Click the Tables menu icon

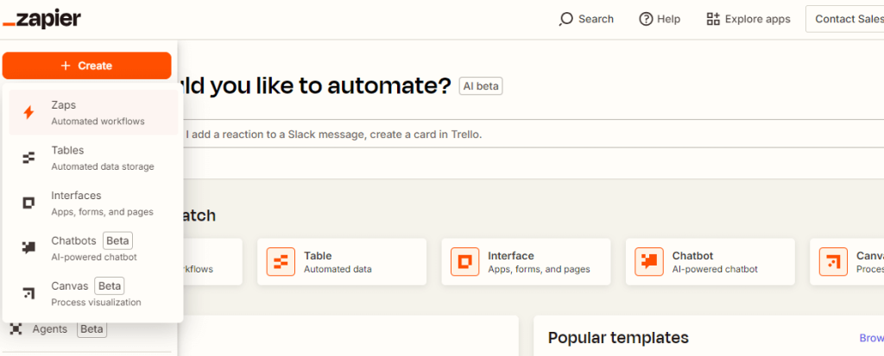[x=28, y=159]
